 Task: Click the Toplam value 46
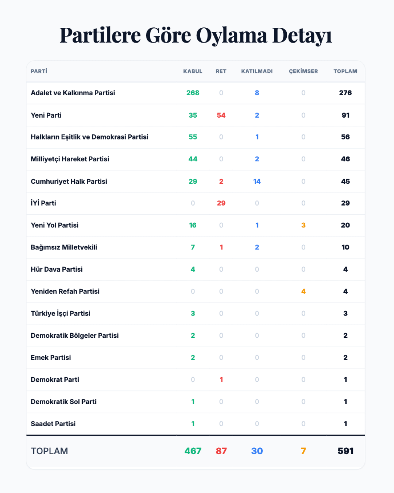coord(345,159)
